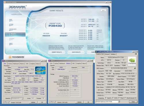The height and width of the screenshot is (106, 144).
Task: Click the Bus Interface question mark in GPU-Z
Action: [x=136, y=74]
